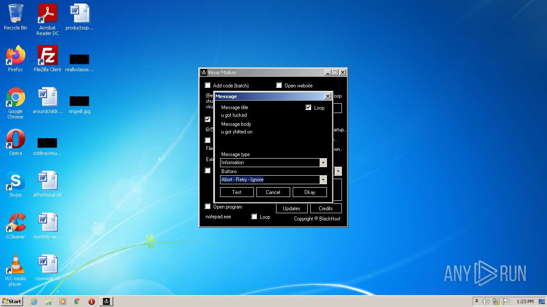Open Updates in Virus Maker window
547x307 pixels.
[x=291, y=209]
